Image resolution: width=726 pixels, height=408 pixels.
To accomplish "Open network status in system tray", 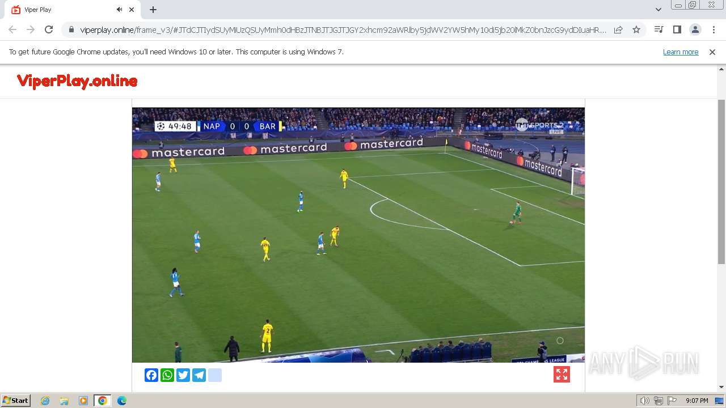I will [x=659, y=401].
